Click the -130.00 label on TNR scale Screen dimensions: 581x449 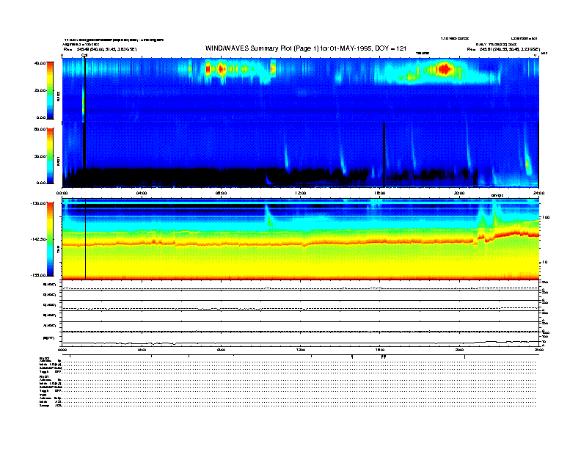[38, 203]
